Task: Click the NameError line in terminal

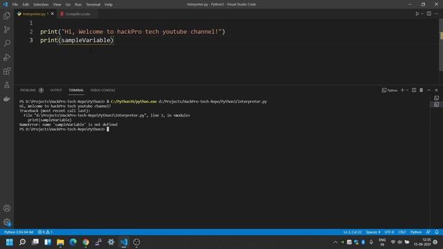Action: (x=69, y=124)
